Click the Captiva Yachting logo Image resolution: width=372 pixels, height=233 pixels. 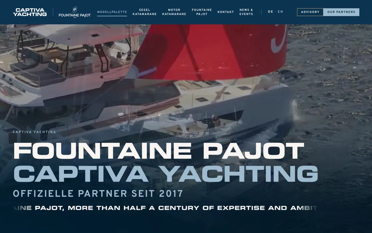pyautogui.click(x=30, y=12)
